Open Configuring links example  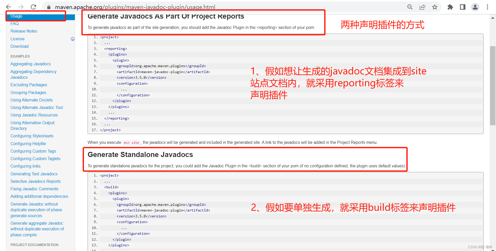[25, 166]
